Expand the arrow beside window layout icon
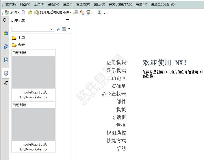Screen dimensions: 204x160 tap(93, 12)
